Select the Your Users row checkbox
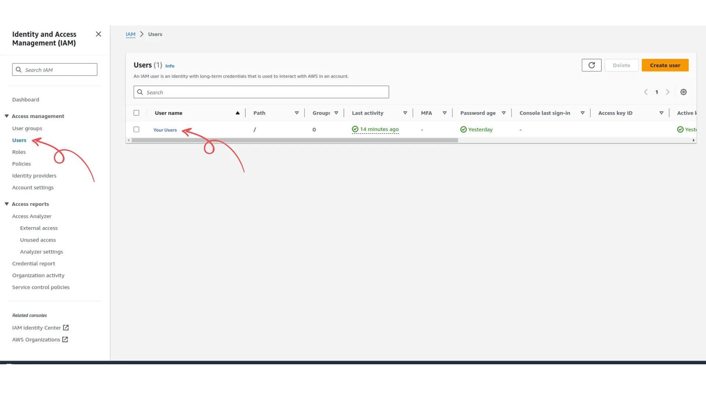 (x=136, y=129)
